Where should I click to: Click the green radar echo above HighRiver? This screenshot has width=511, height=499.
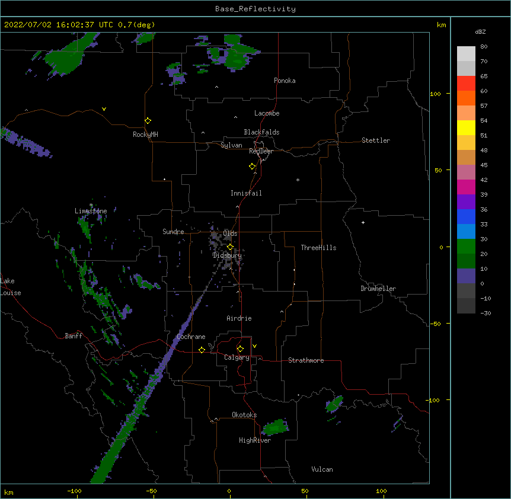[x=276, y=427]
